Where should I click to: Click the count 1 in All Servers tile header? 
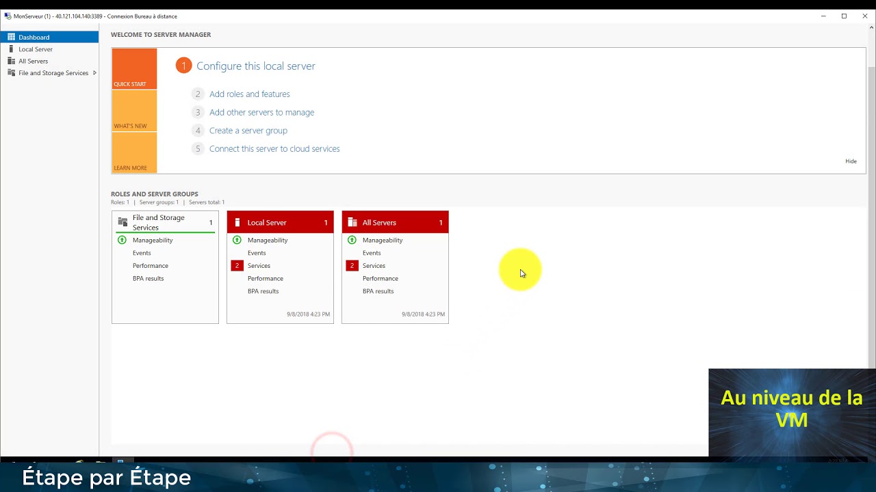pyautogui.click(x=441, y=223)
